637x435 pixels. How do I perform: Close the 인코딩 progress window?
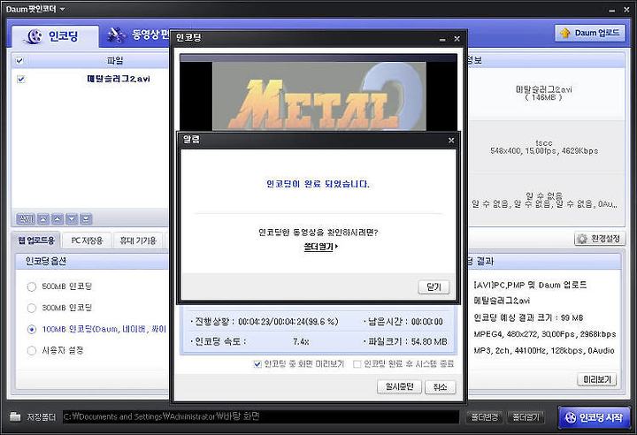pyautogui.click(x=457, y=39)
